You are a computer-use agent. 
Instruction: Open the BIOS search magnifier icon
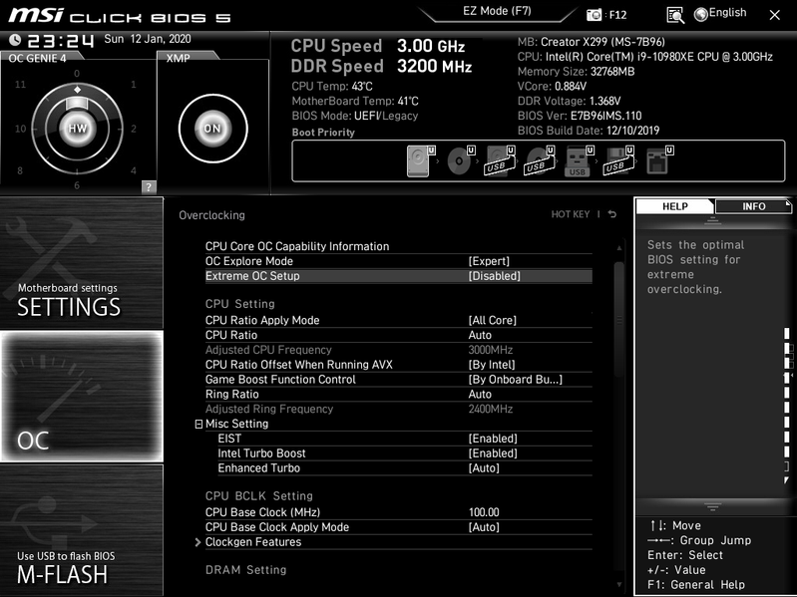675,15
